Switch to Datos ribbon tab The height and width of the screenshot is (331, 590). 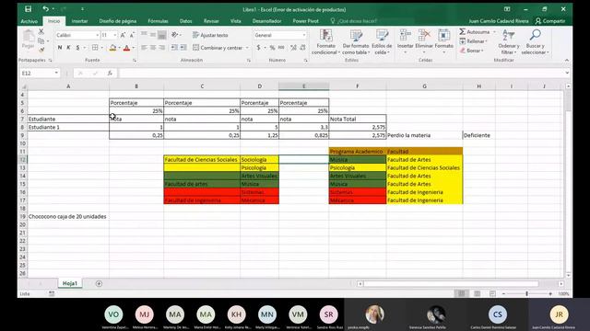[186, 21]
